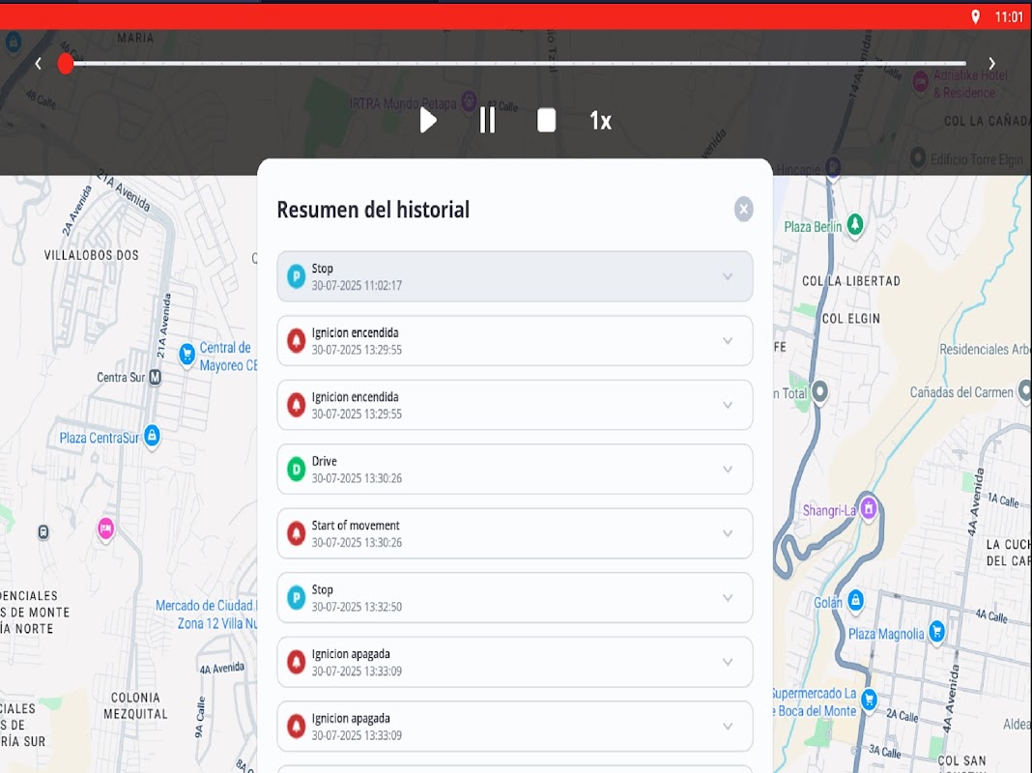The height and width of the screenshot is (773, 1032).
Task: Select the Drive entry label
Action: 325,461
